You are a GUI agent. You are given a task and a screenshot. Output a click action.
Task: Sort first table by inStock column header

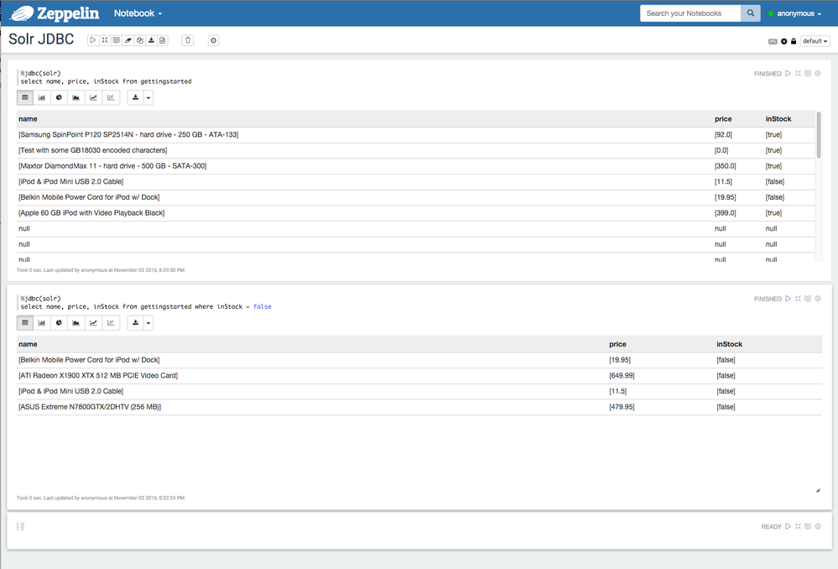click(x=778, y=118)
